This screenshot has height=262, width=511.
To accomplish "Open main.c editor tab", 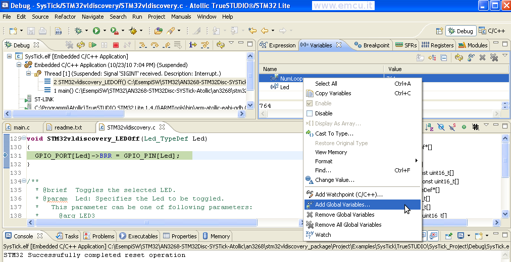I will tap(18, 127).
